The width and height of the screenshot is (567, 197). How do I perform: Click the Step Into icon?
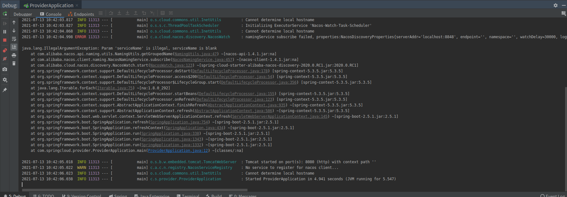(119, 13)
